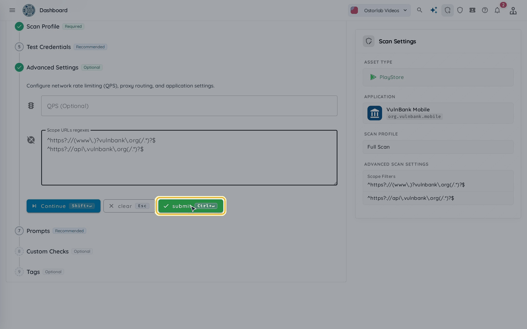The image size is (527, 329).
Task: Expand step 8 Custom Checks
Action: [x=47, y=251]
